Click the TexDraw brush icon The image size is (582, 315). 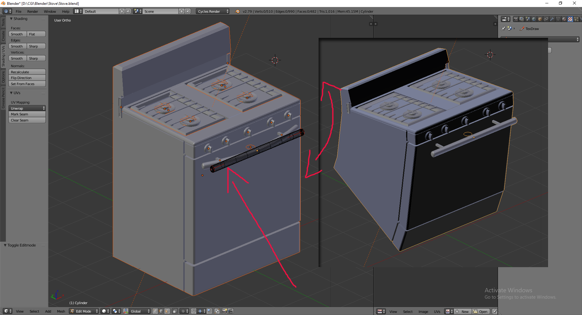point(522,28)
